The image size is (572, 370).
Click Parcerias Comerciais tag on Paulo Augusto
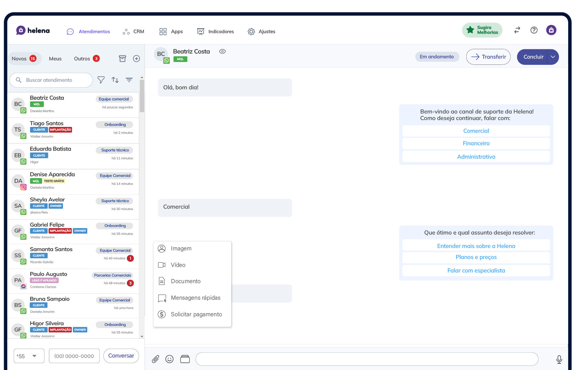(112, 275)
